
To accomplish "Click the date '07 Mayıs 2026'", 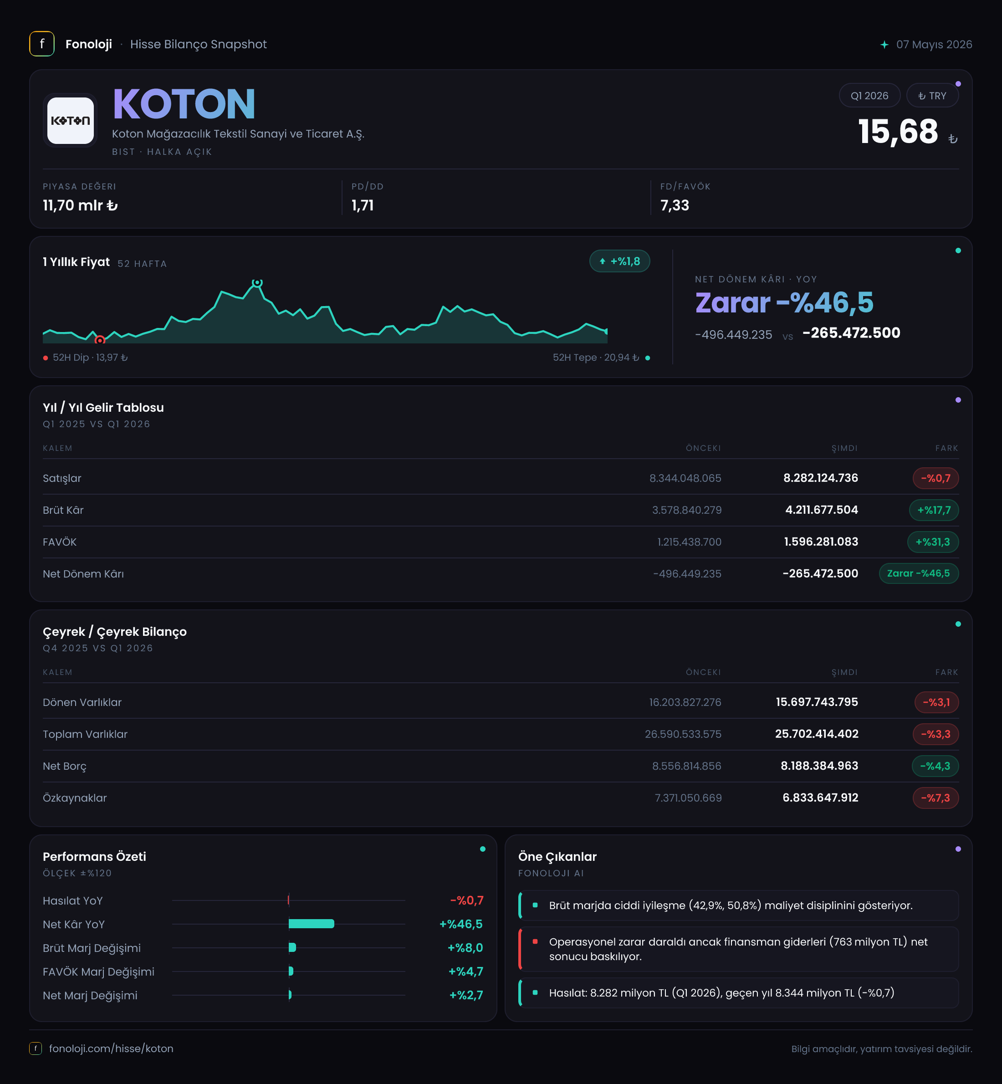I will click(934, 45).
